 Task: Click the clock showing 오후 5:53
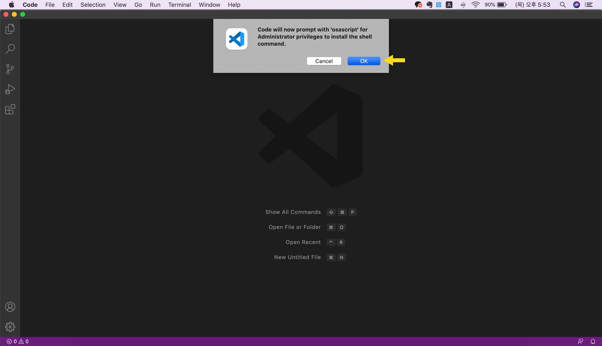click(532, 5)
